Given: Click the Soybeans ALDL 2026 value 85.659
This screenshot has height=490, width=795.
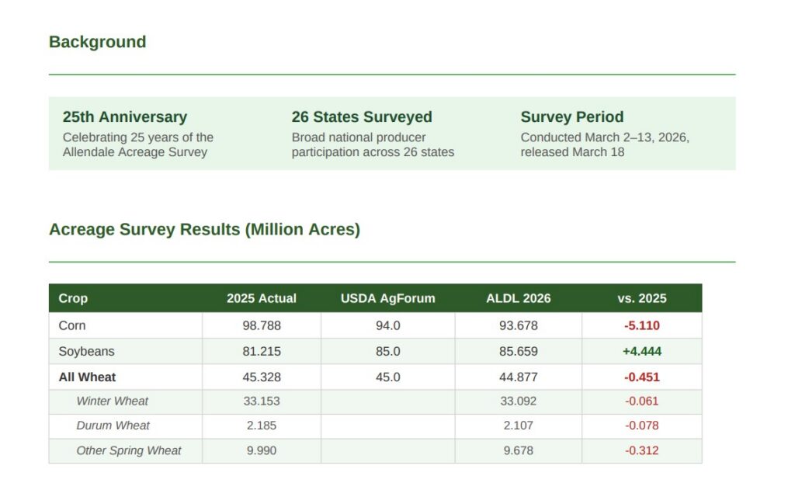Looking at the screenshot, I should click(518, 352).
